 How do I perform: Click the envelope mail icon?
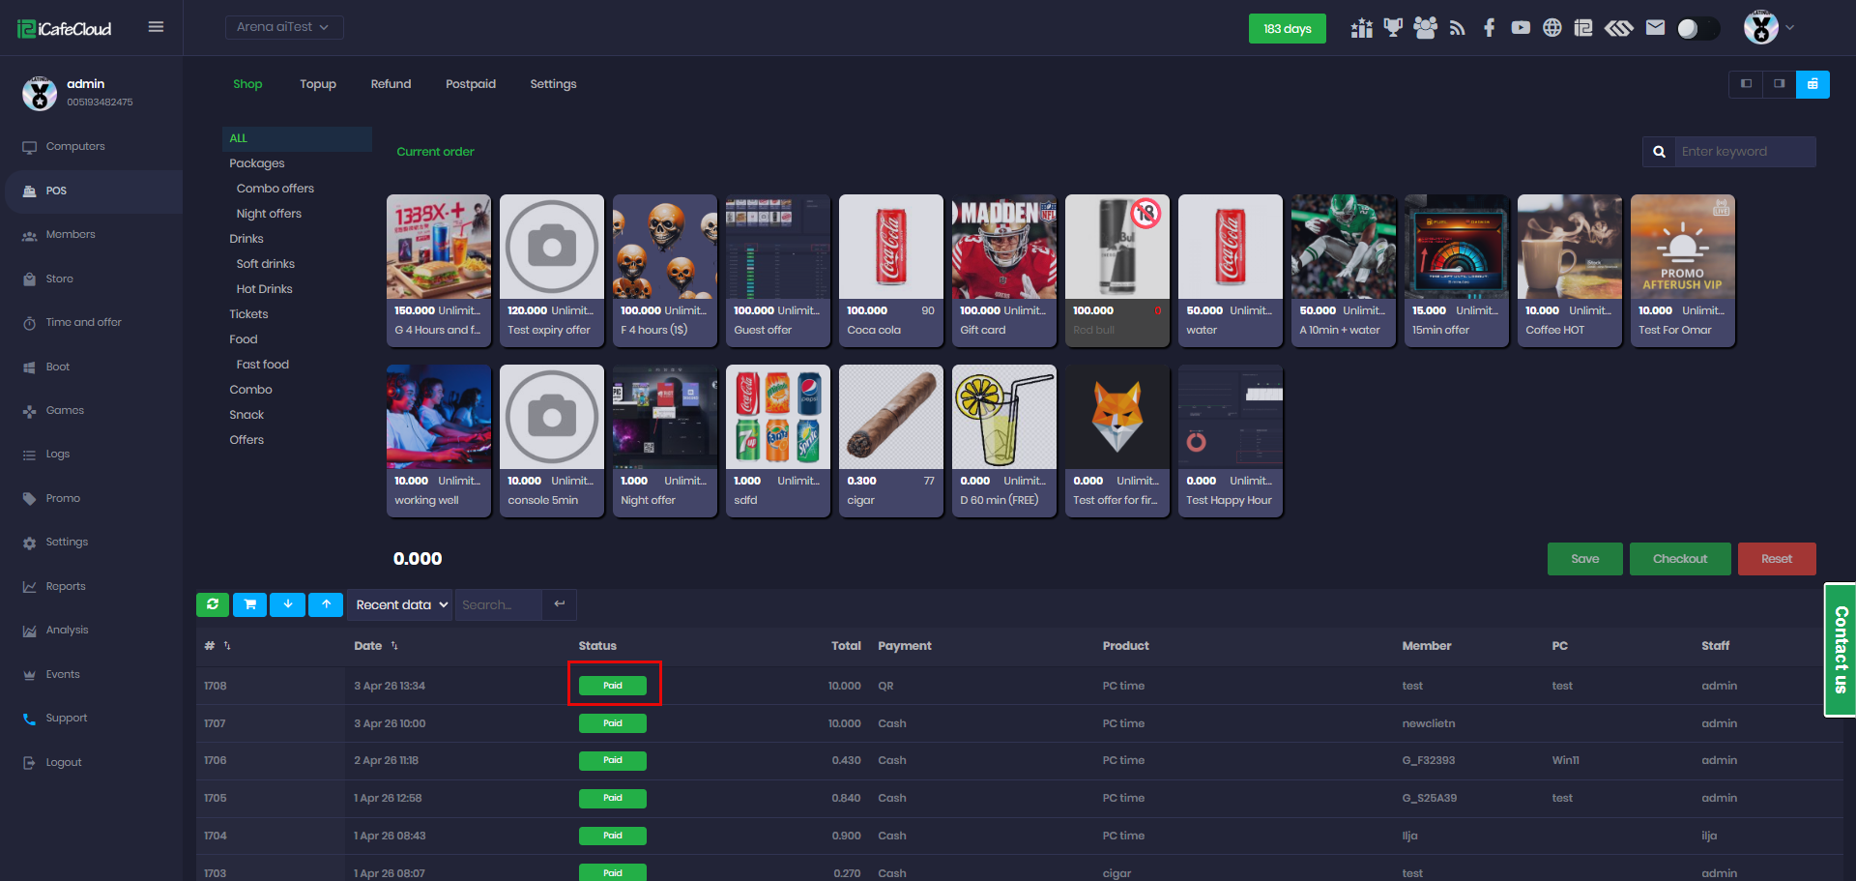1656,28
